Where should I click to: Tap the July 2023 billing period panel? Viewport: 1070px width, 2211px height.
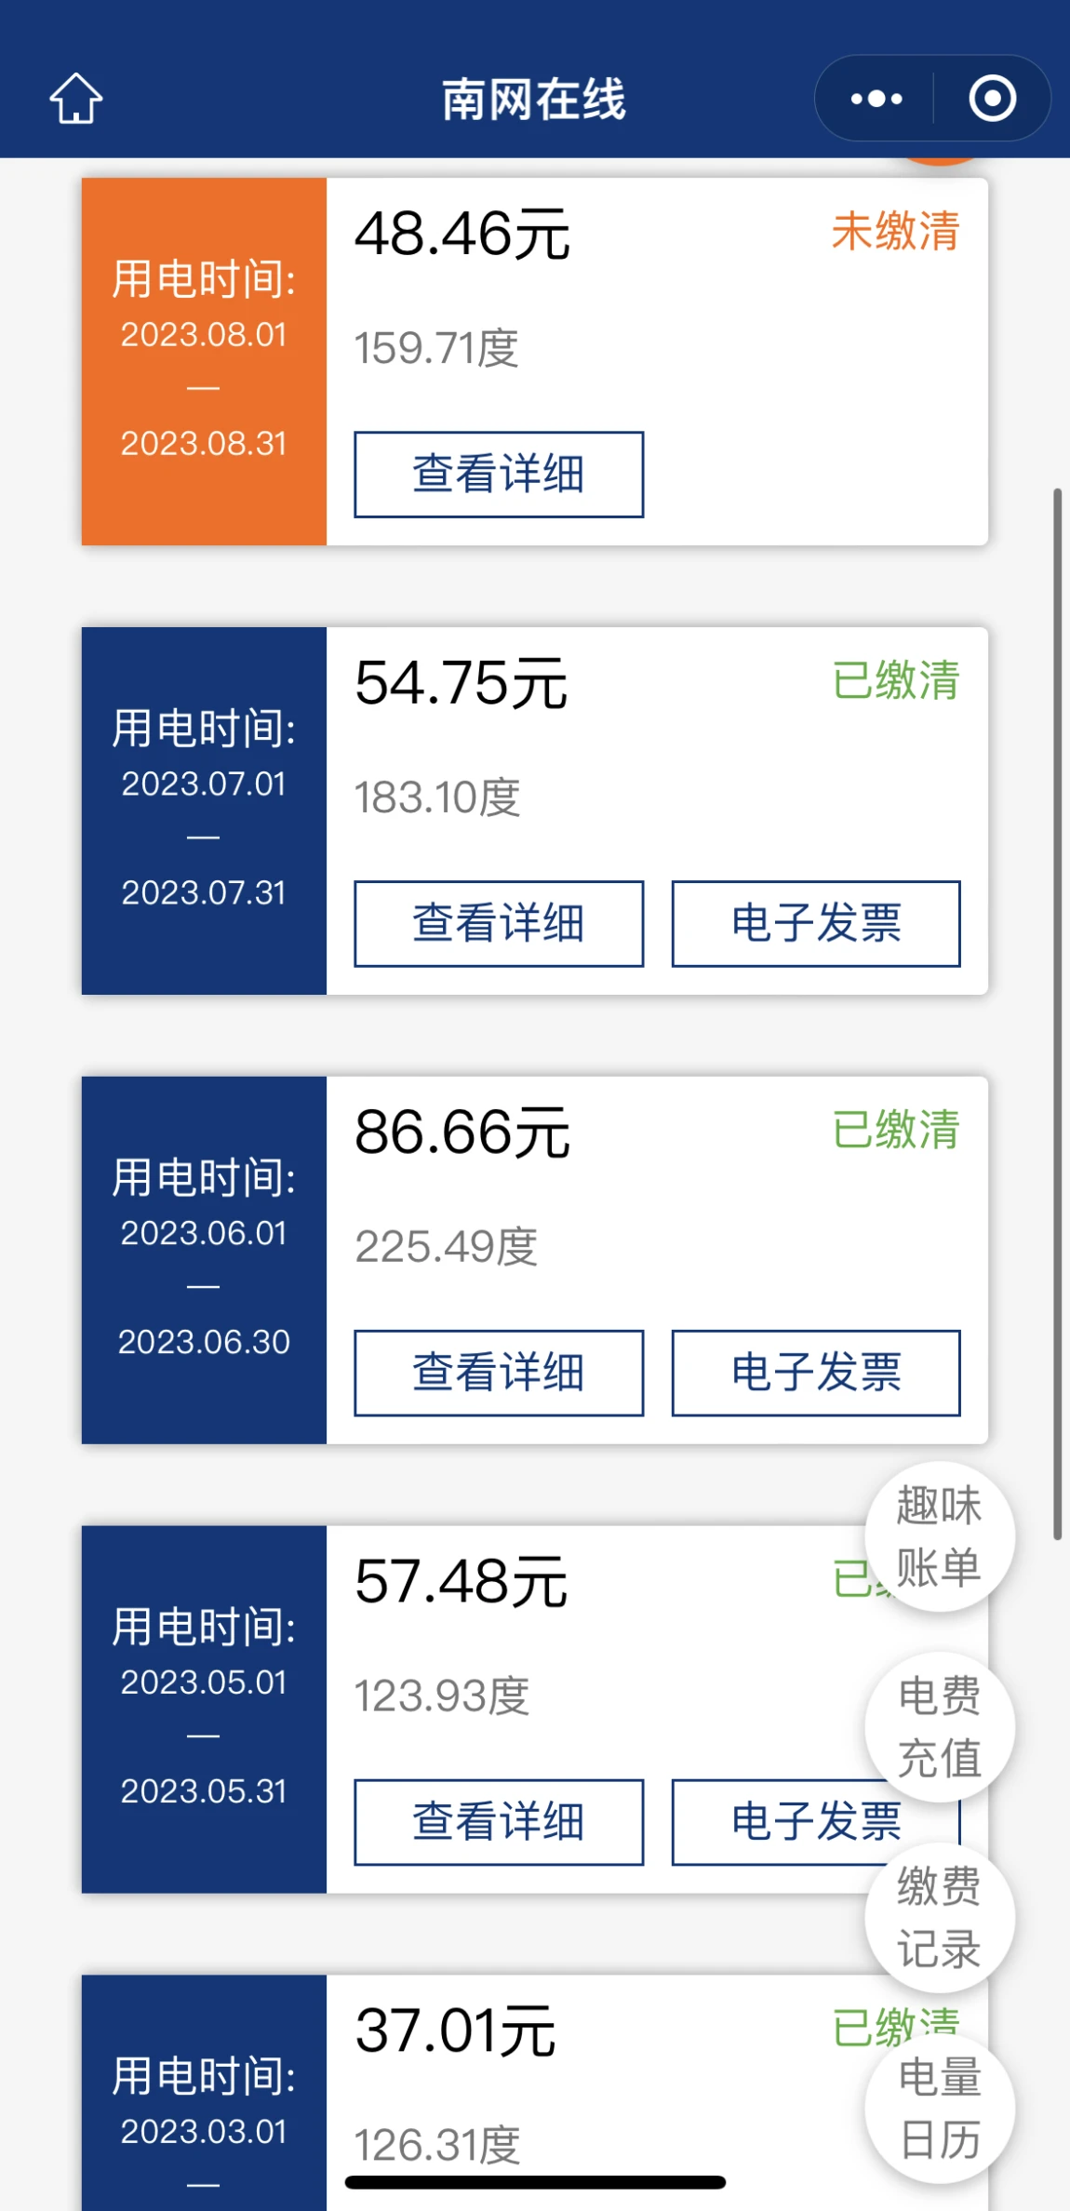pos(204,811)
